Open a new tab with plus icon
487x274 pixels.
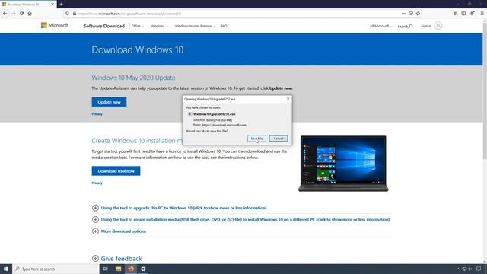61,5
